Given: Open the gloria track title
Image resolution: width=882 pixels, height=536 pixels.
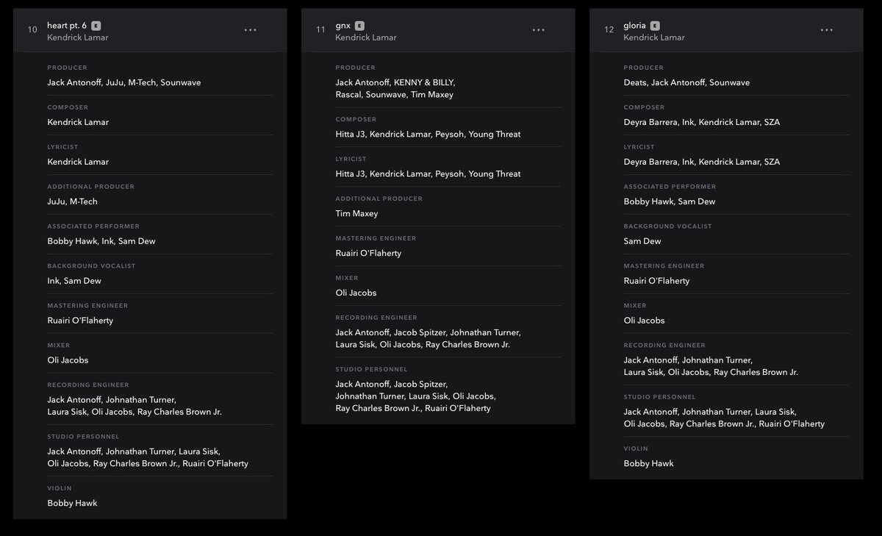Looking at the screenshot, I should pyautogui.click(x=635, y=26).
